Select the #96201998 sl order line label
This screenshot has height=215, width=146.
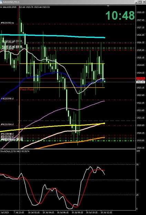(x=7, y=99)
